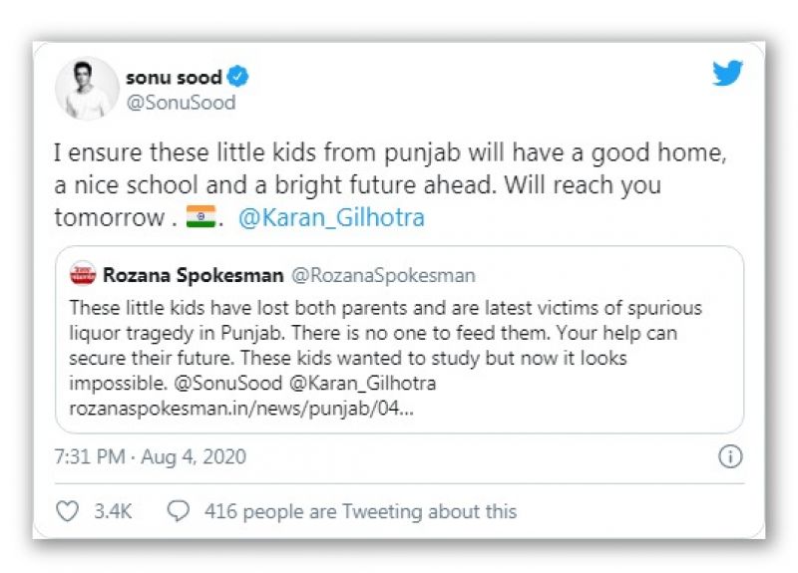The height and width of the screenshot is (573, 798).
Task: Click the reply speech bubble icon
Action: tap(179, 511)
